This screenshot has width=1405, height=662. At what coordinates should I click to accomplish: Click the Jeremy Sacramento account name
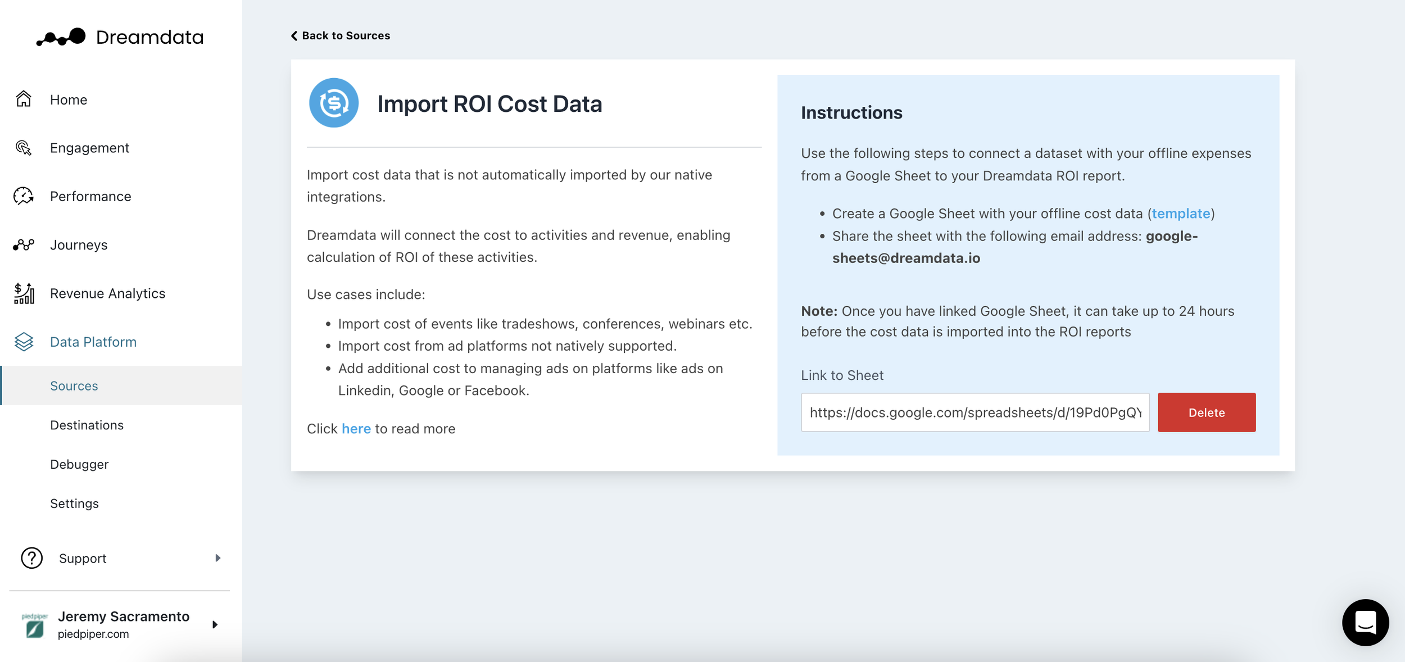click(x=124, y=616)
